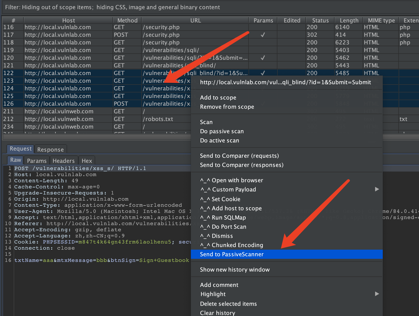Screen dimensions: 419x316
Task: Click Add to scope
Action: pos(218,98)
